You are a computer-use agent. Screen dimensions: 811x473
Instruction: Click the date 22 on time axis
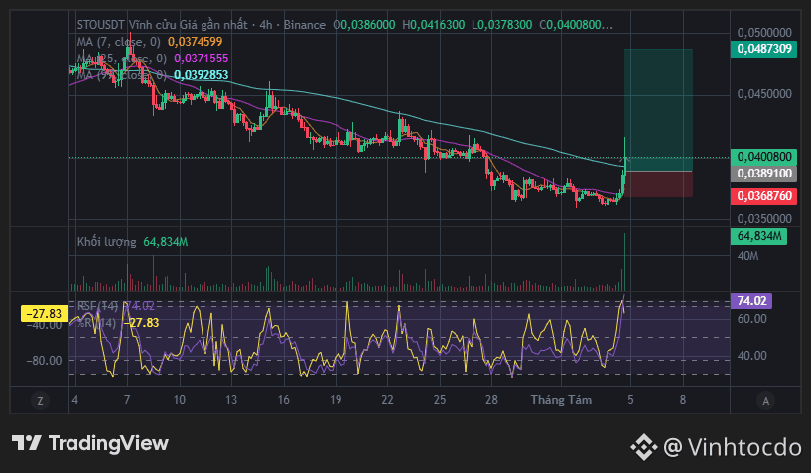pyautogui.click(x=387, y=400)
